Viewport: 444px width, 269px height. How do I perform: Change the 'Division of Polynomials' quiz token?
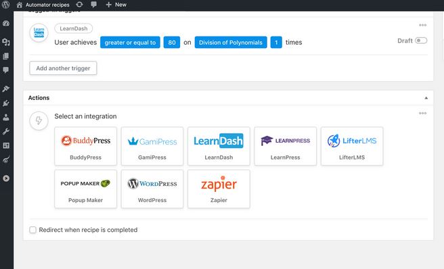point(231,43)
